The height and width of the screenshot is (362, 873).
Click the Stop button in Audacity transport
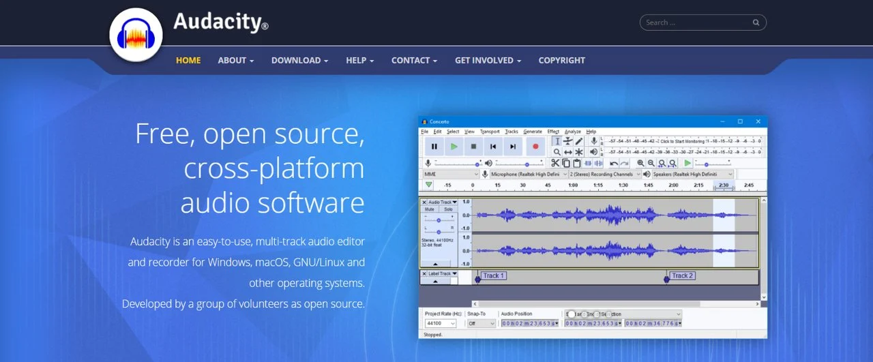click(473, 147)
